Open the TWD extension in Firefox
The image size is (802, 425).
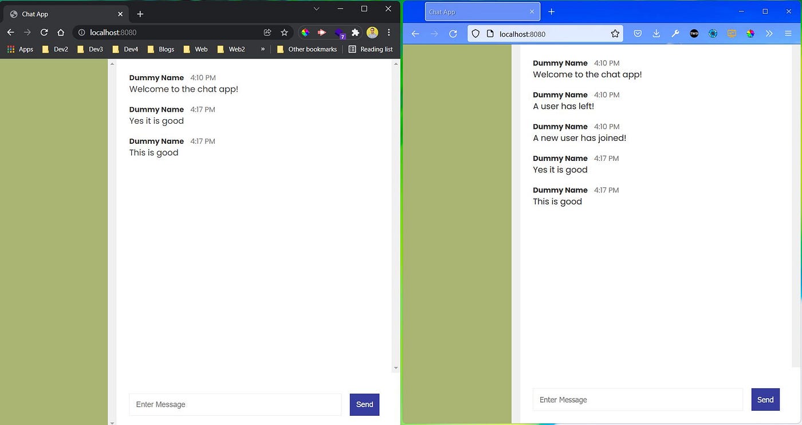pos(694,34)
